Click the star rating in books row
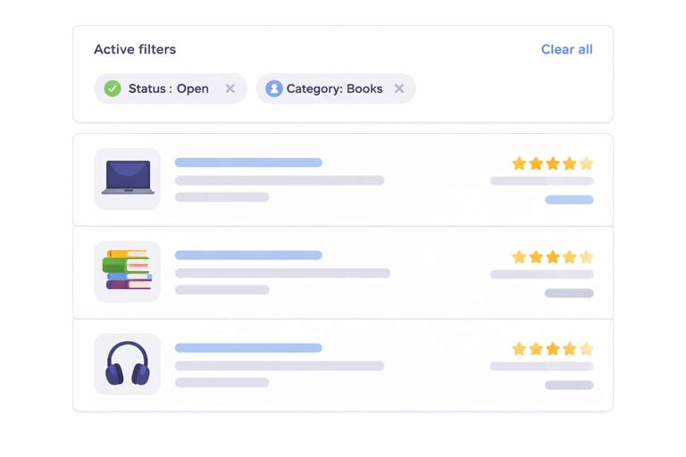This screenshot has height=457, width=686. click(553, 257)
